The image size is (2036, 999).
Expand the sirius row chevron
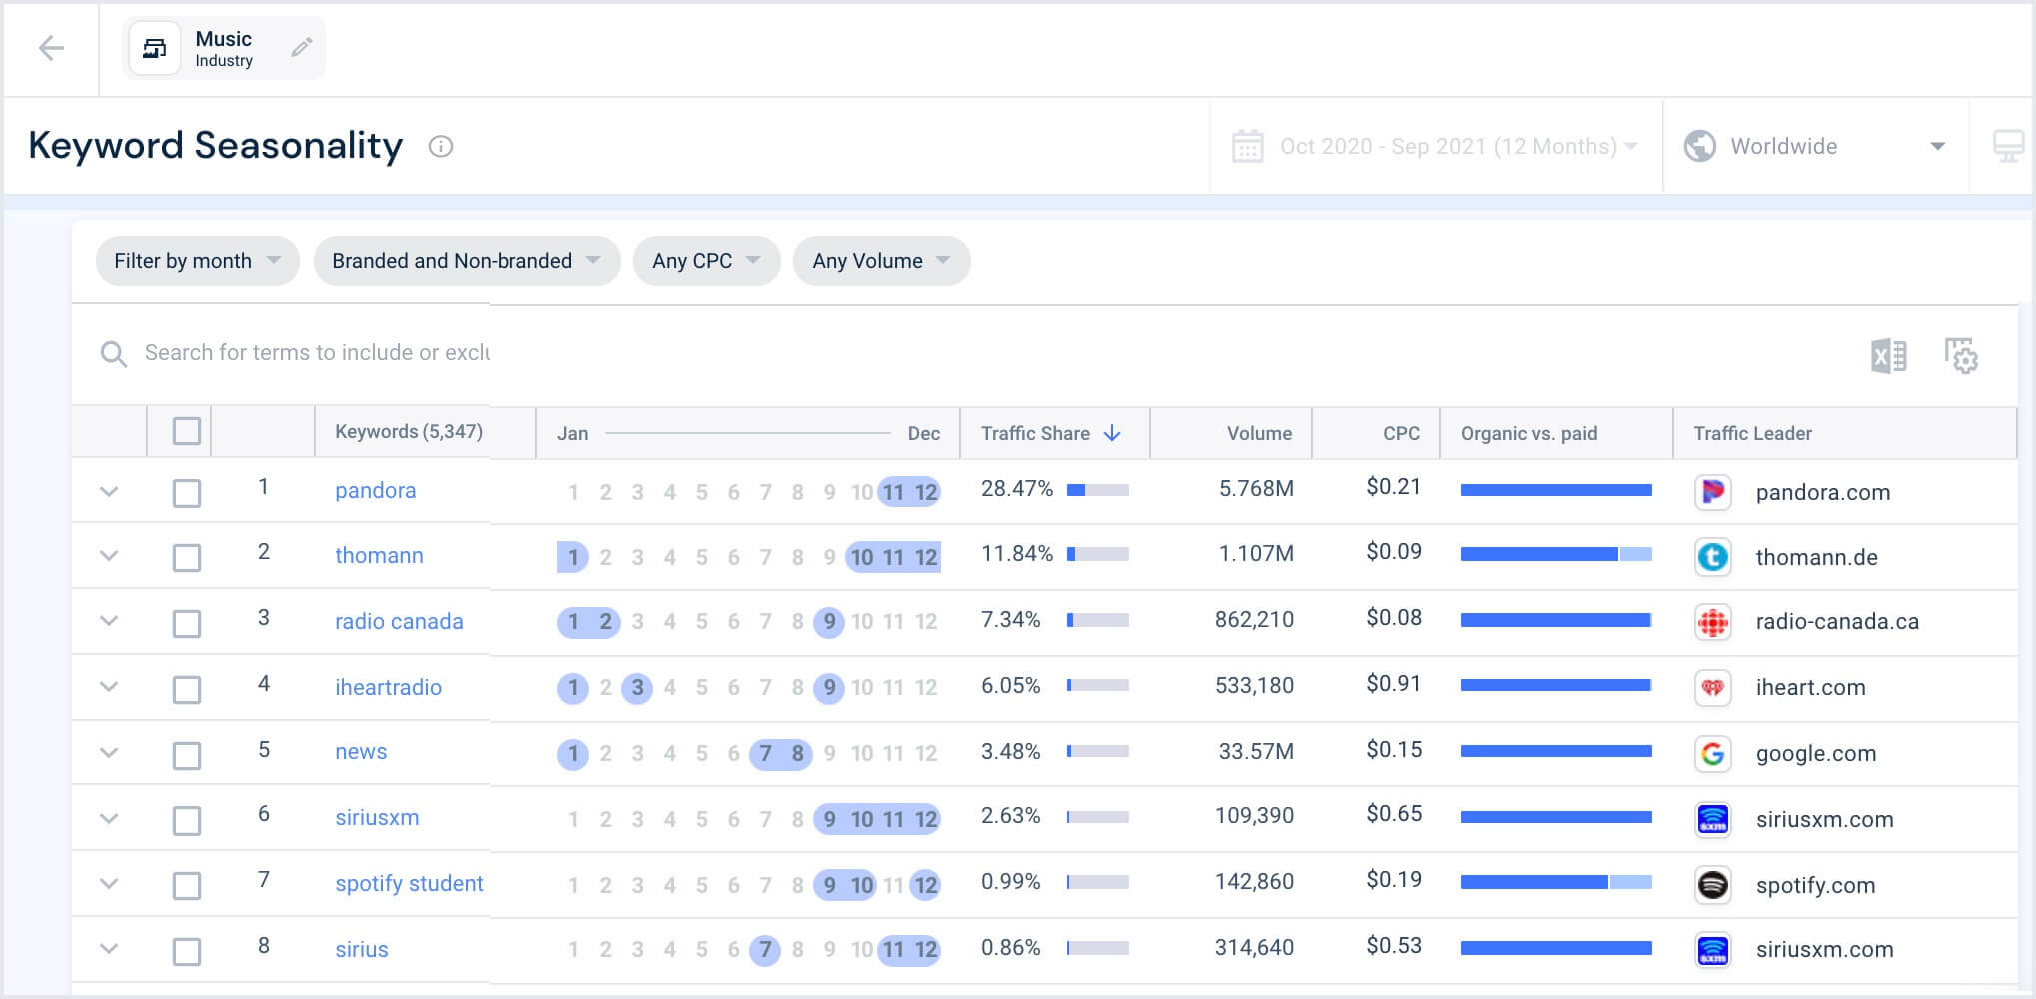coord(109,948)
